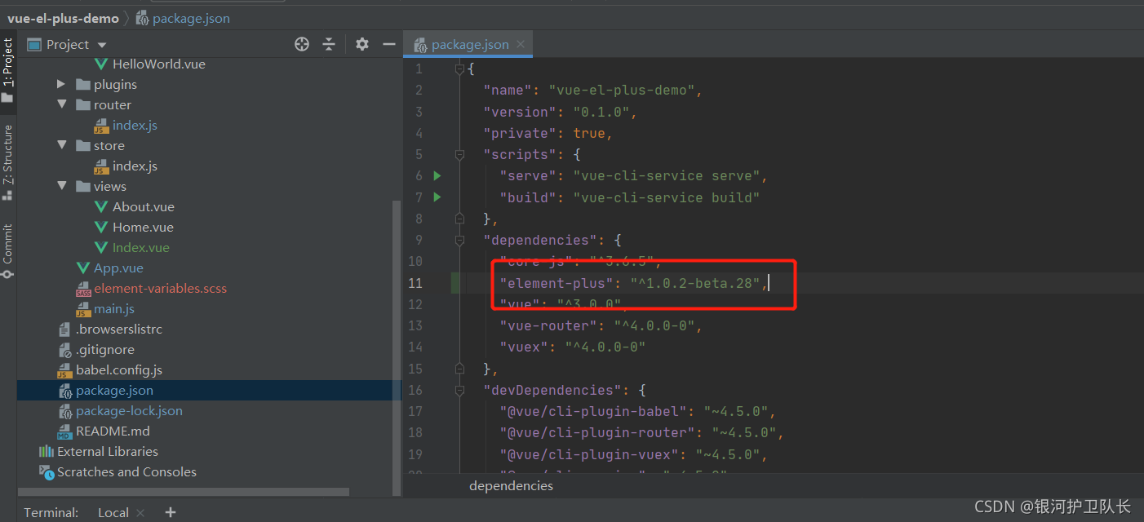The height and width of the screenshot is (522, 1144).
Task: Run the build script gutter arrow
Action: coord(437,197)
